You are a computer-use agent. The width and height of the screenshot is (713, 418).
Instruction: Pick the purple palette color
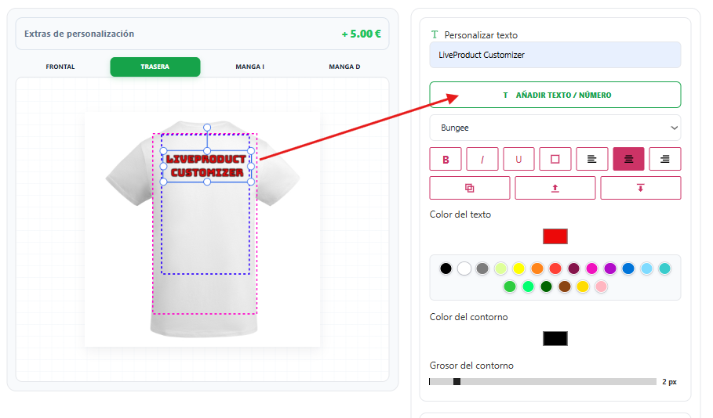[x=610, y=268]
